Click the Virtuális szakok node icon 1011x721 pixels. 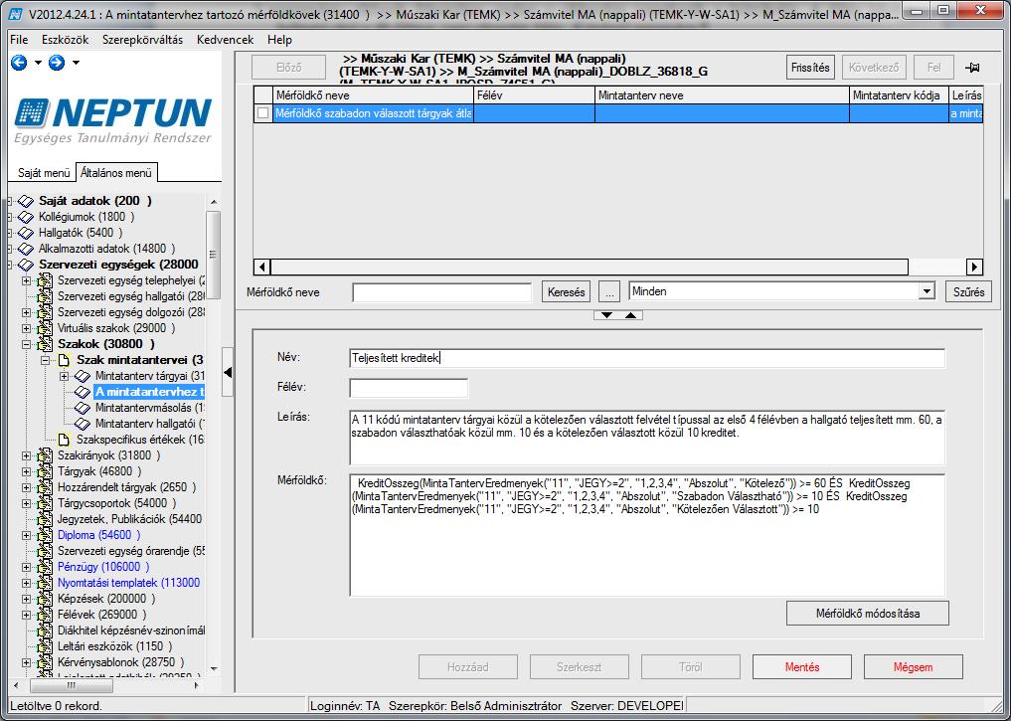(45, 328)
